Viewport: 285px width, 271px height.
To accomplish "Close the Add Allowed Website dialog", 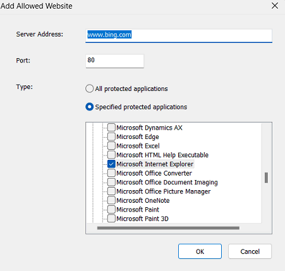I will coord(275,6).
